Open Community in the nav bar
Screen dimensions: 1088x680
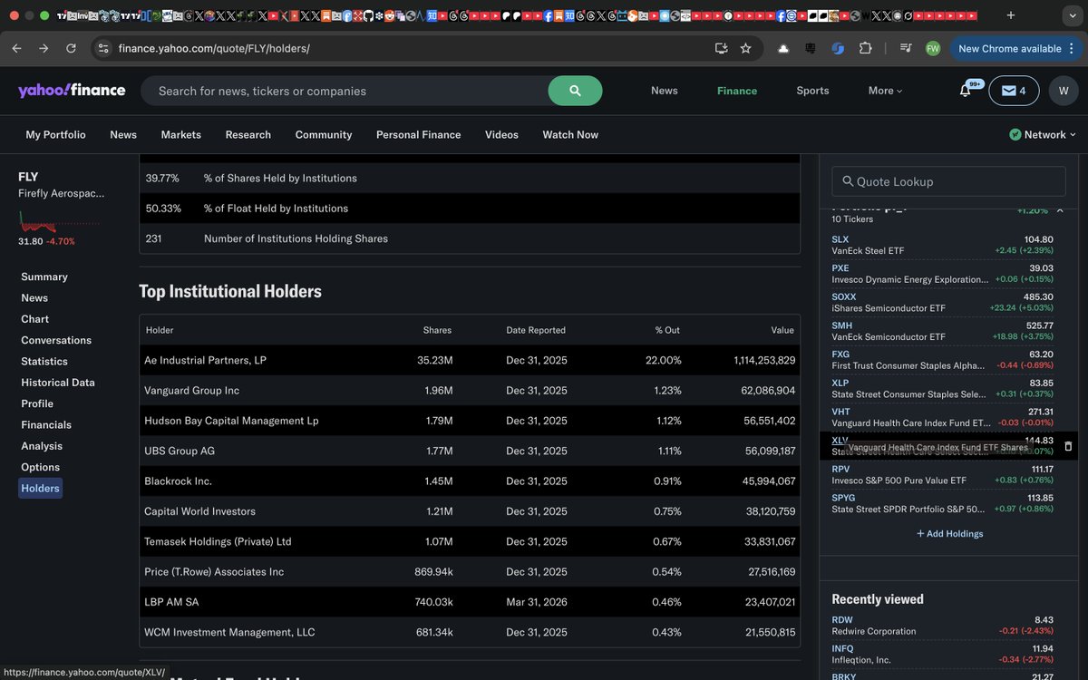click(x=324, y=134)
